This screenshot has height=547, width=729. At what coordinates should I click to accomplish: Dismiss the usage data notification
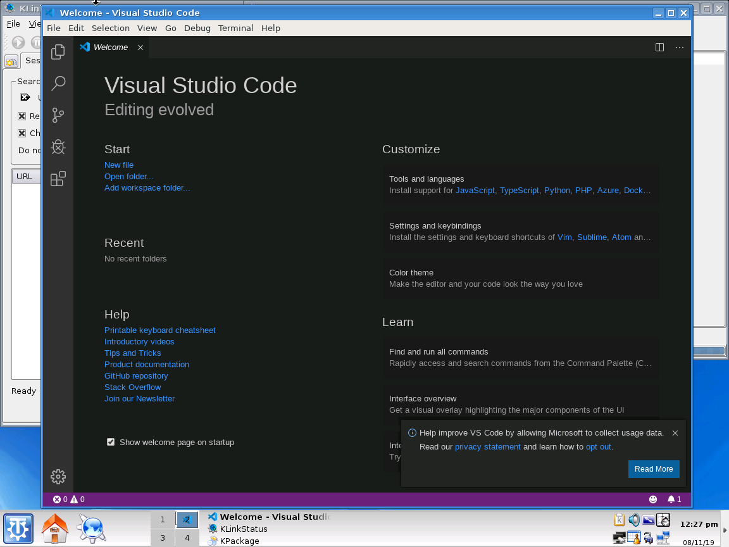pos(675,433)
